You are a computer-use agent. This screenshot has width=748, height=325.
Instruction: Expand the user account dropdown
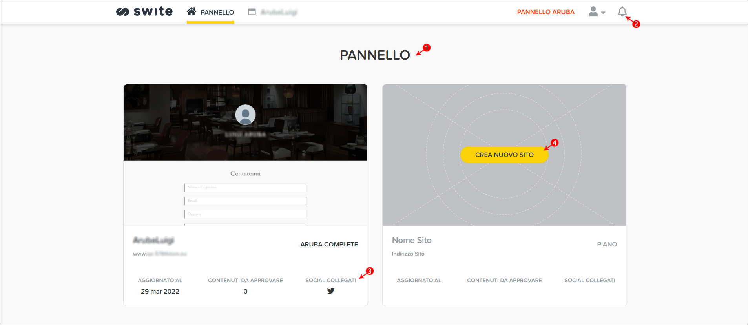tap(597, 12)
